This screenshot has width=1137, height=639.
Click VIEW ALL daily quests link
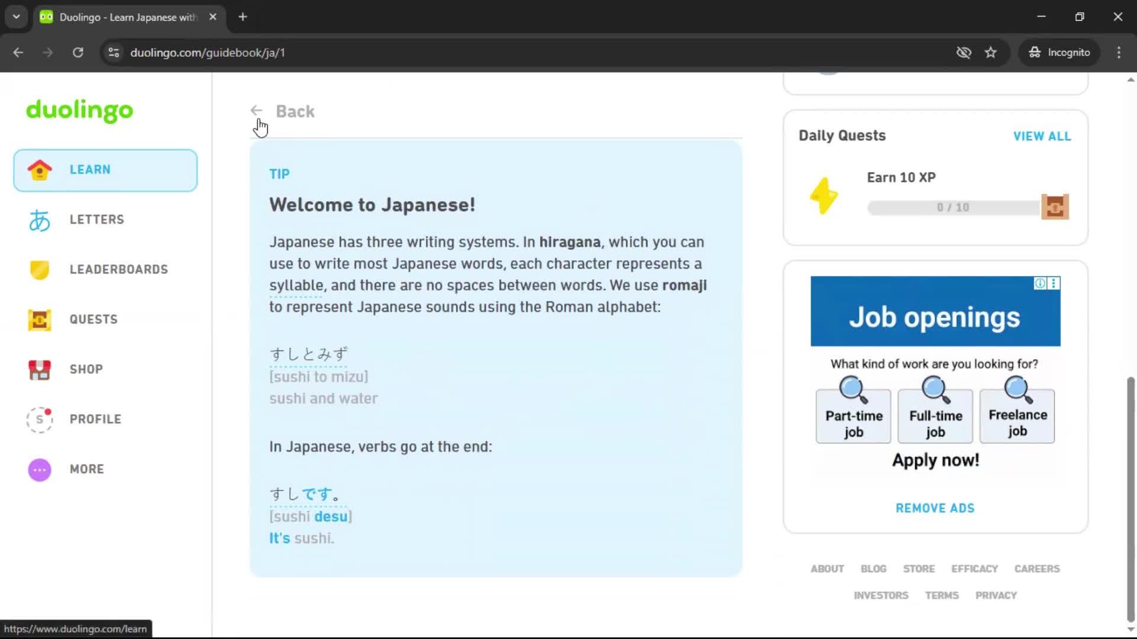1042,137
